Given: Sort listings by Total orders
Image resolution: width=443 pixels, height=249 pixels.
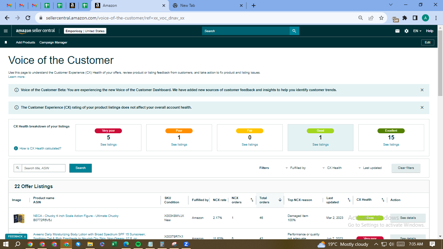Looking at the screenshot, I should [280, 200].
